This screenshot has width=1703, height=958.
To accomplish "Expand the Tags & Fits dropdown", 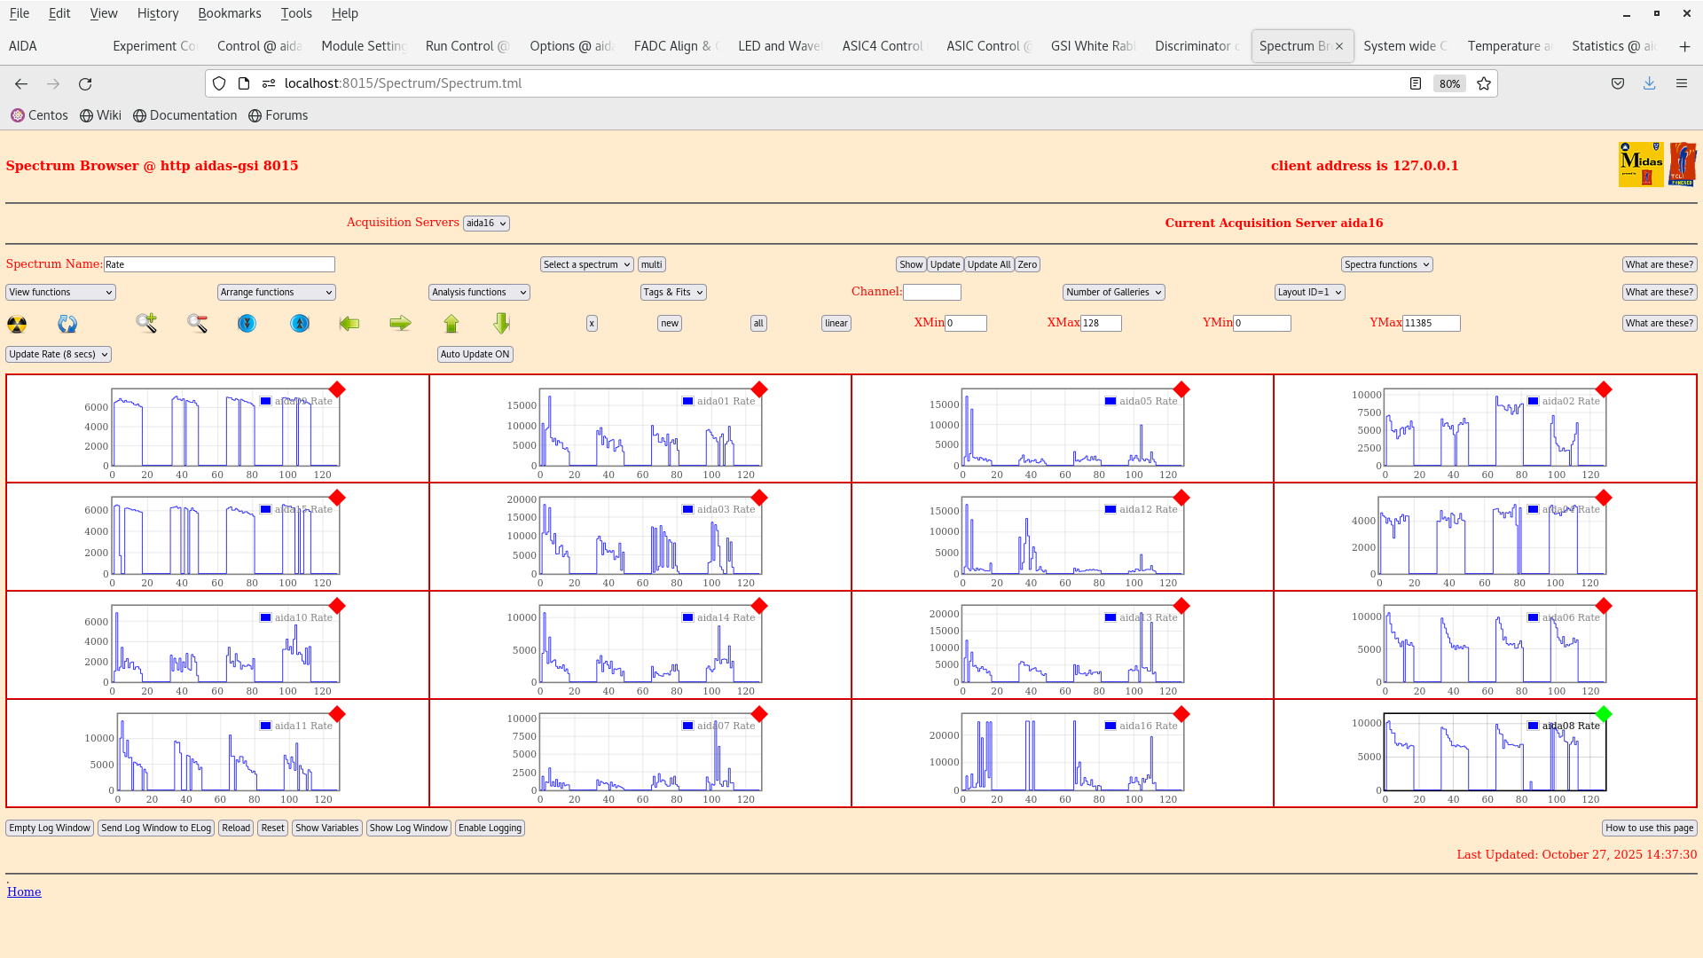I will pos(672,292).
